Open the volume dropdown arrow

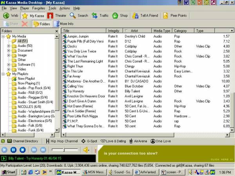[x=89, y=150]
